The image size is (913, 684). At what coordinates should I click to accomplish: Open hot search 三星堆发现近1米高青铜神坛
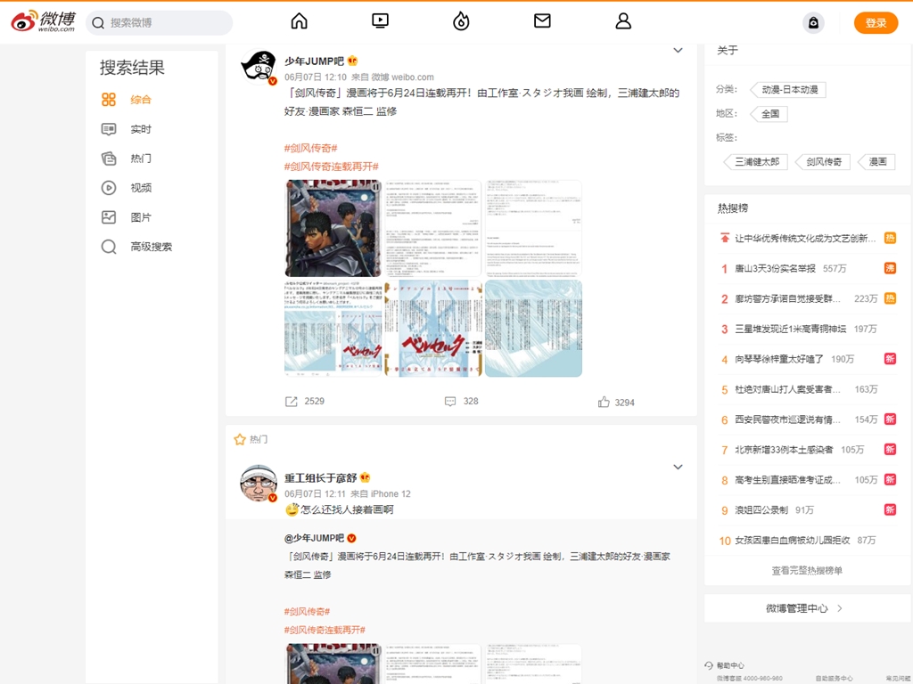coord(790,330)
